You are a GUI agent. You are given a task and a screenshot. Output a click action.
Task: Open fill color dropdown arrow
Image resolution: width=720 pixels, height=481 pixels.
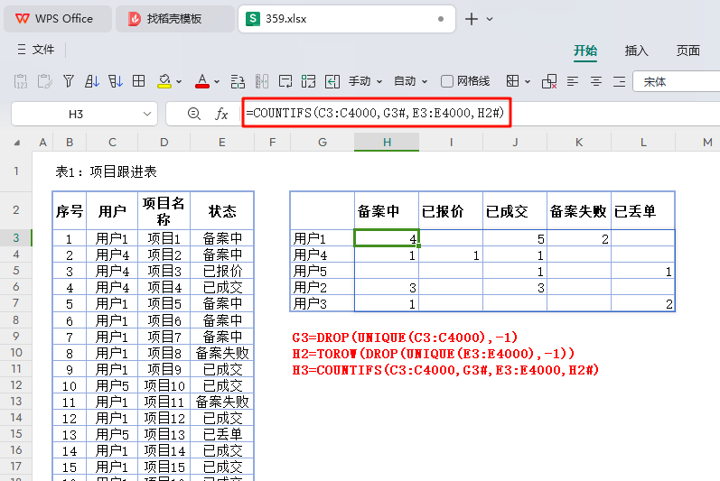click(179, 82)
